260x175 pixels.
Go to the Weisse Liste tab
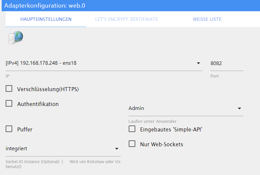pyautogui.click(x=207, y=19)
